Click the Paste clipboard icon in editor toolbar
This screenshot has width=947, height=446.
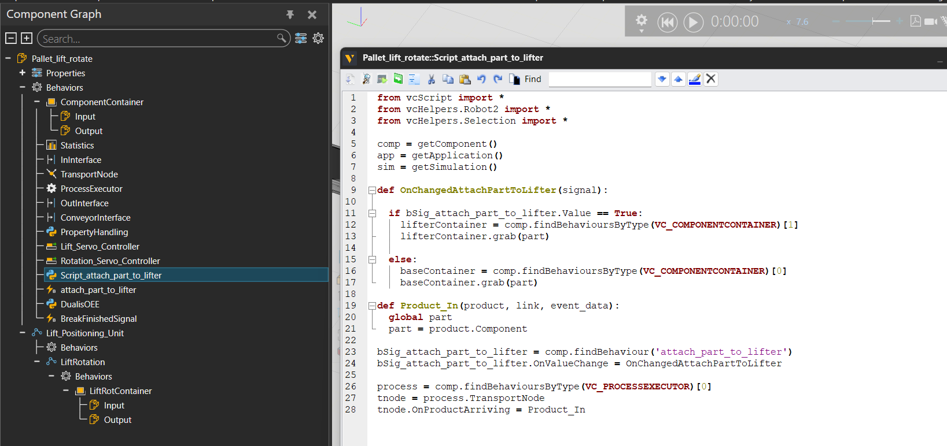point(465,79)
